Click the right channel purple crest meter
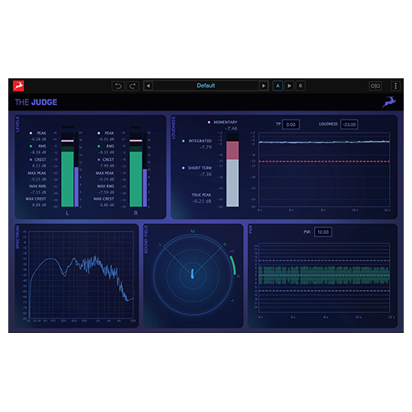This screenshot has width=412, height=412. (x=145, y=188)
